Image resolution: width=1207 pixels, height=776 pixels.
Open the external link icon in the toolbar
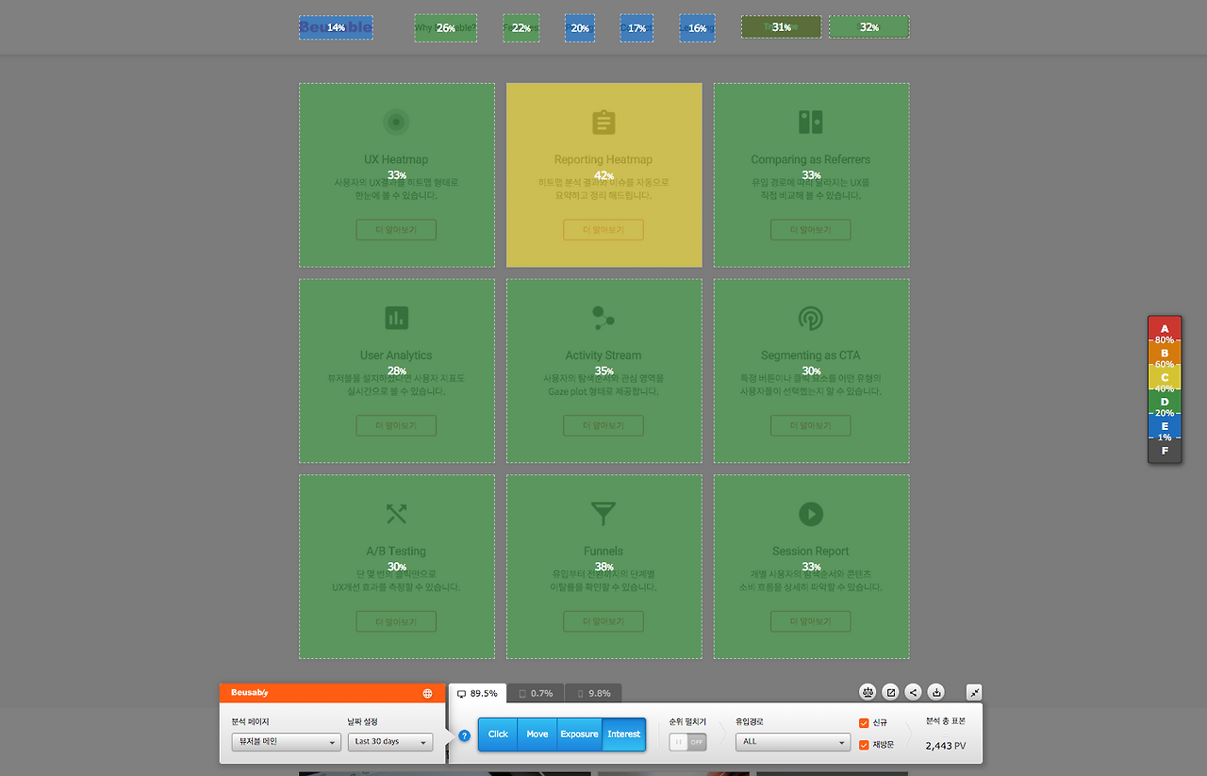(890, 692)
